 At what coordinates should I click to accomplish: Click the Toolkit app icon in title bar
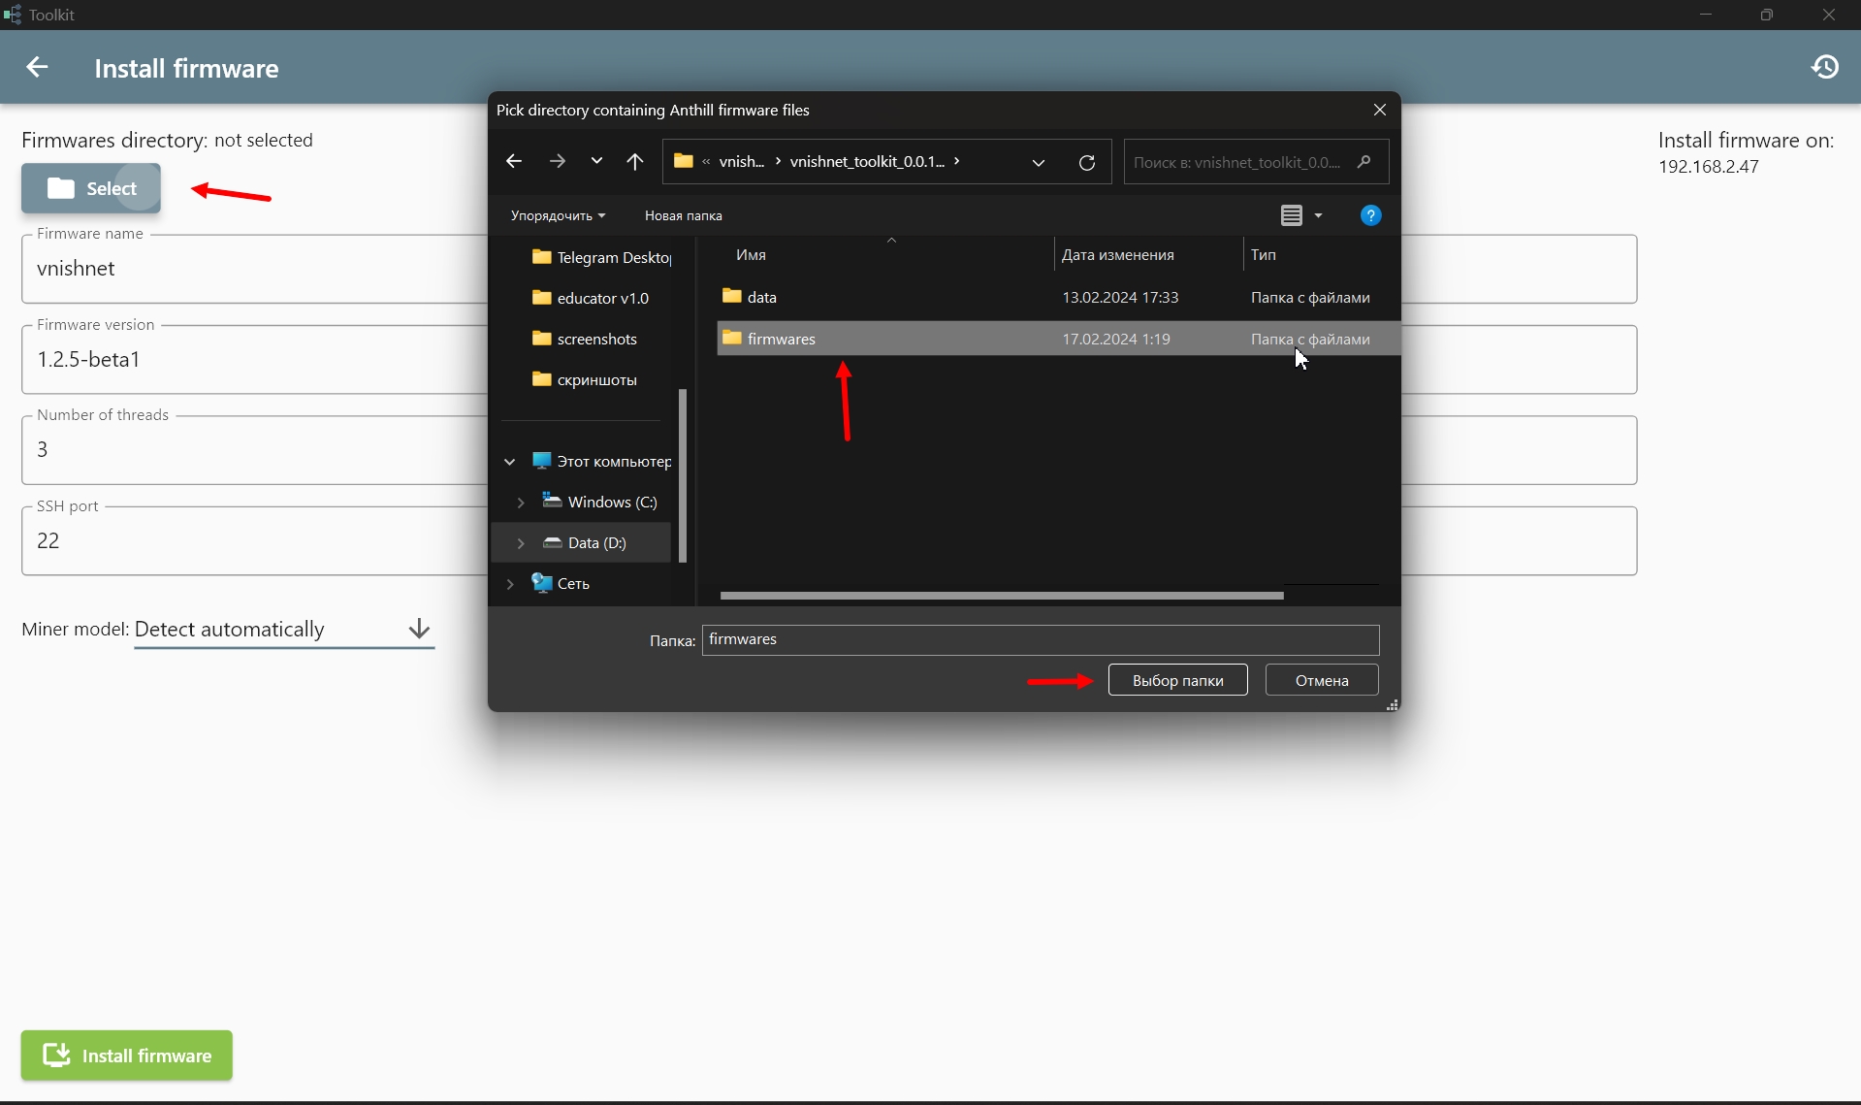(12, 15)
